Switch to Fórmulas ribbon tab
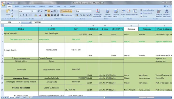 (x=42, y=6)
